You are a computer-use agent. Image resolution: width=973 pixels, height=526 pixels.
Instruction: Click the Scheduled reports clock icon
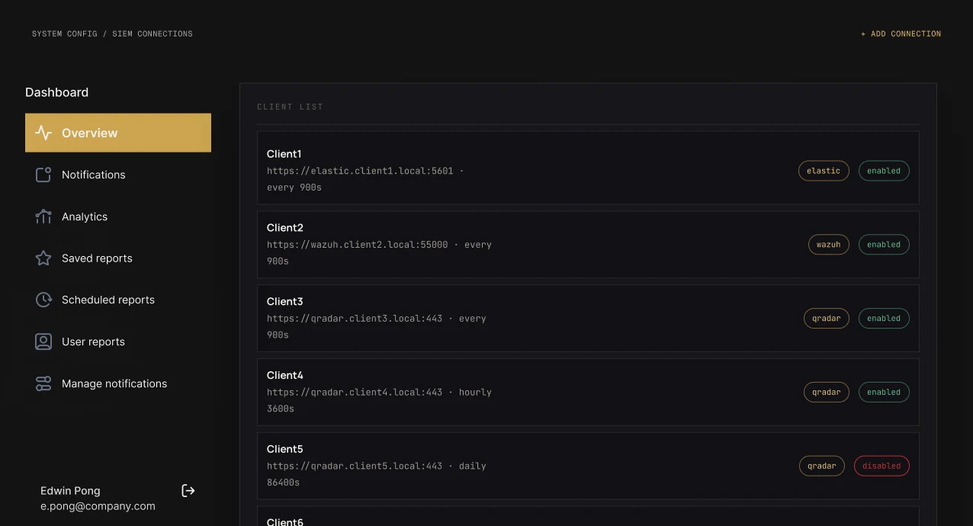click(x=43, y=300)
